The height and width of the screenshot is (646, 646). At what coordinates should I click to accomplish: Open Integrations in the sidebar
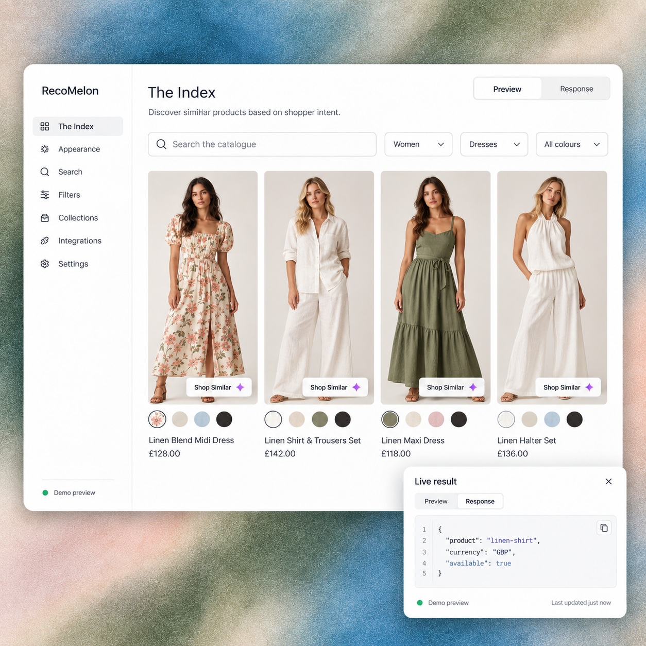coord(78,241)
